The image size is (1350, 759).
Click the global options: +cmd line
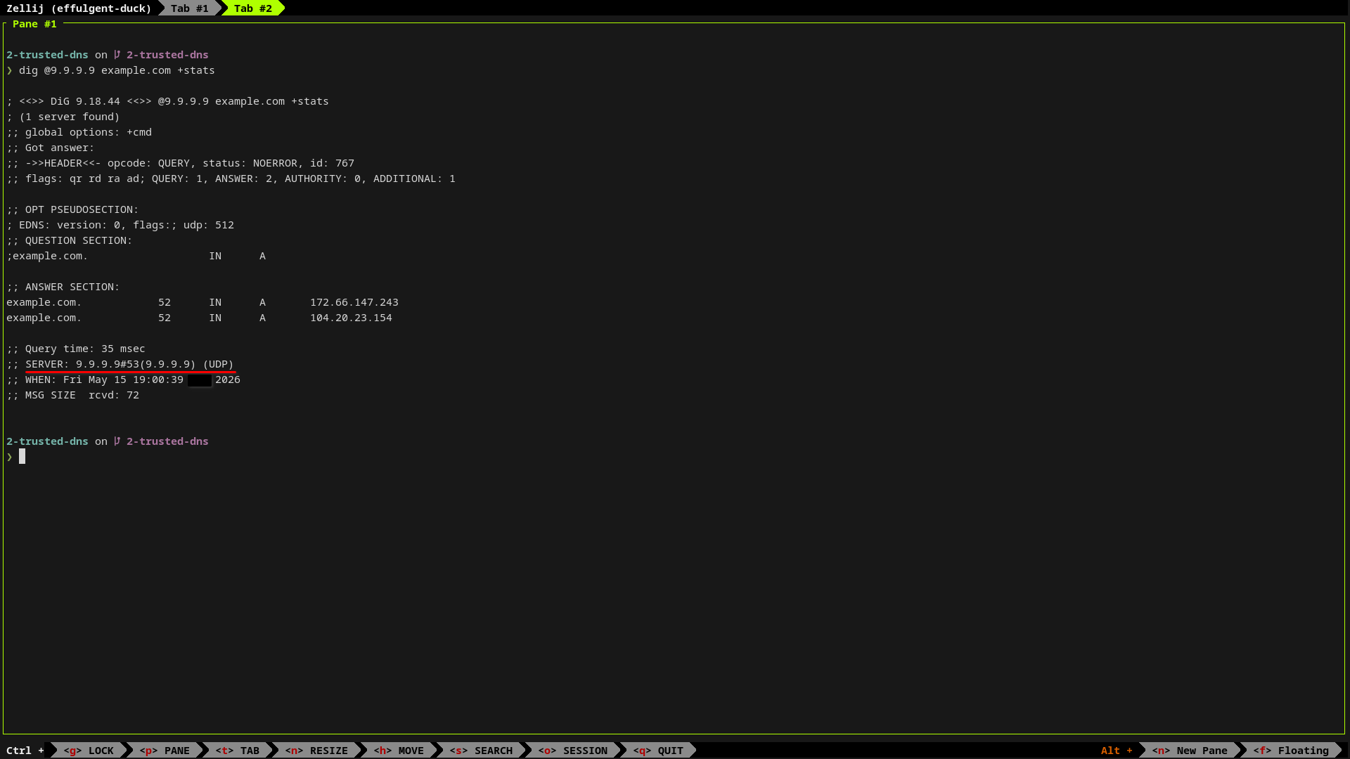pos(79,132)
